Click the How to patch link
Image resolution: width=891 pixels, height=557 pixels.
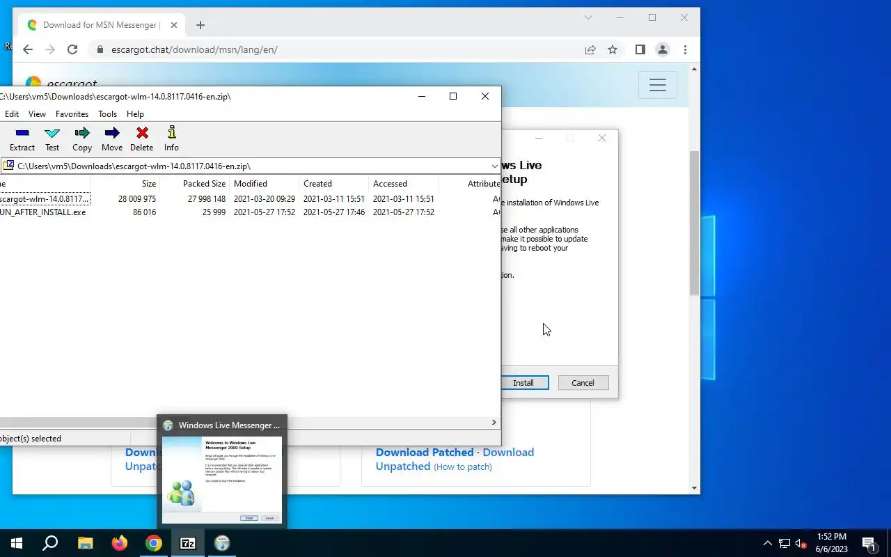(x=463, y=467)
